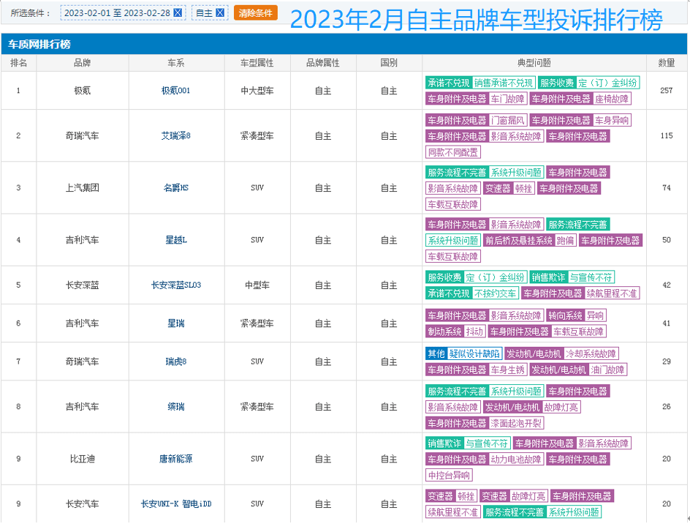This screenshot has width=690, height=532.
Task: Open the 艾瑞泽8 car series link
Action: pos(175,135)
